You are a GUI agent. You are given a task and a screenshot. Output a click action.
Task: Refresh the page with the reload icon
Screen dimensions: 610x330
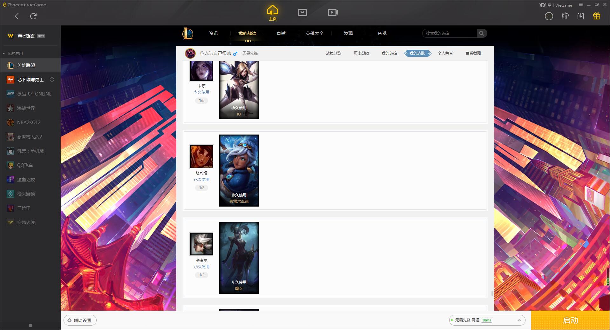tap(33, 16)
